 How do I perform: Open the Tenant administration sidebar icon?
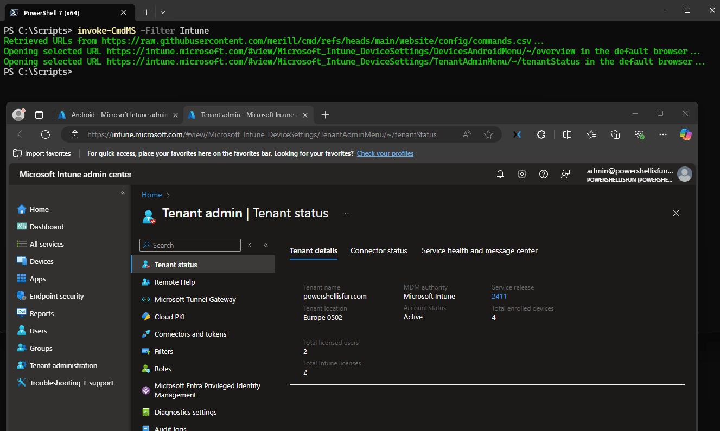click(x=22, y=365)
